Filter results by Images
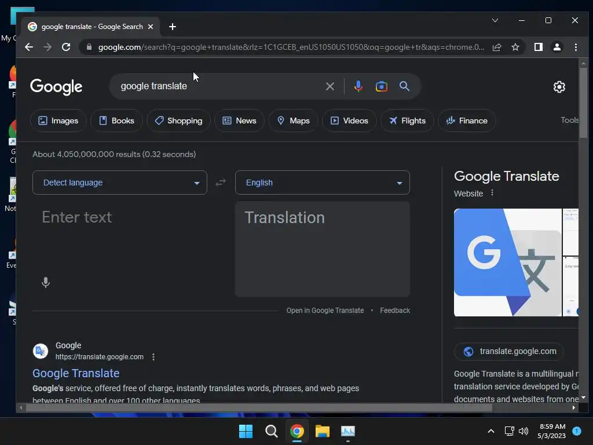The width and height of the screenshot is (593, 445). pyautogui.click(x=58, y=121)
